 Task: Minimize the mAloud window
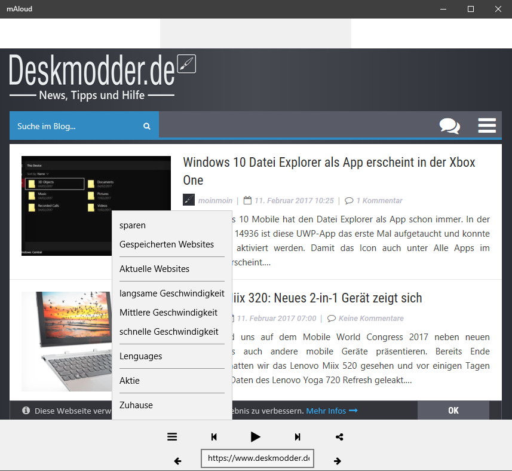click(443, 9)
